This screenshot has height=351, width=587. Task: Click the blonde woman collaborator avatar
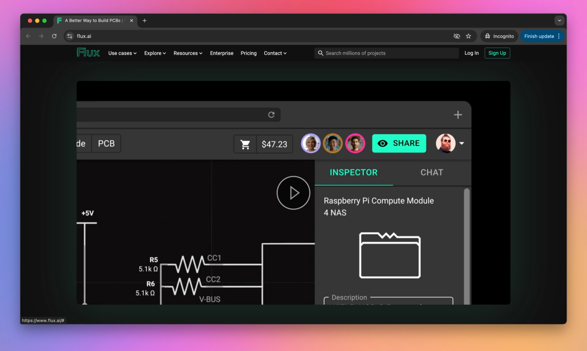[x=311, y=143]
